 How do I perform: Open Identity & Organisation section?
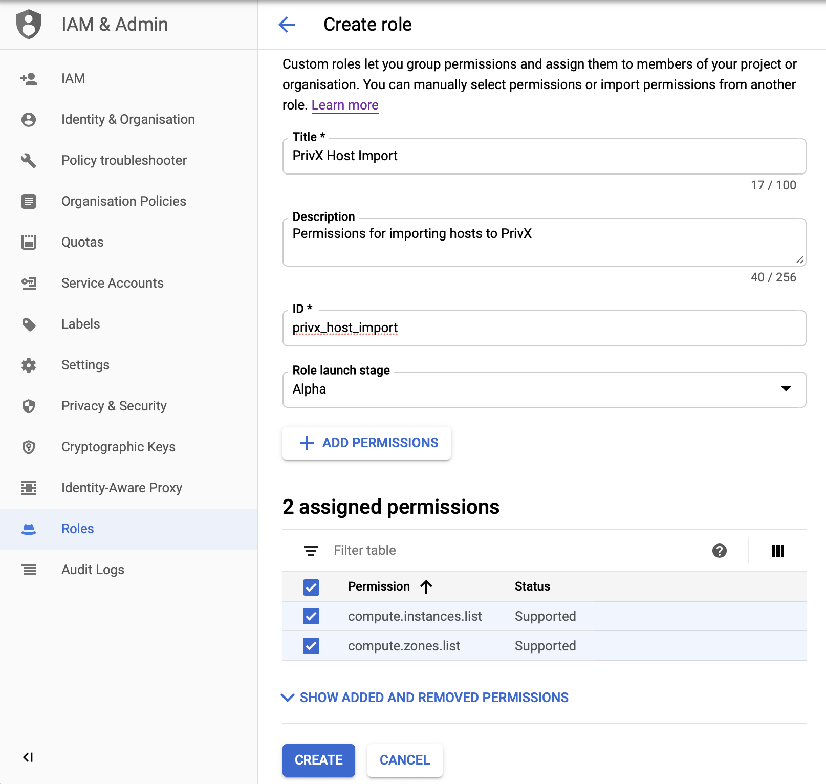[128, 119]
